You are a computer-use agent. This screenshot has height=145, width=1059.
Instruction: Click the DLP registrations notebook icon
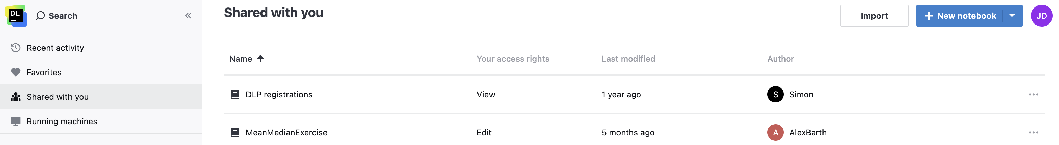(x=235, y=94)
